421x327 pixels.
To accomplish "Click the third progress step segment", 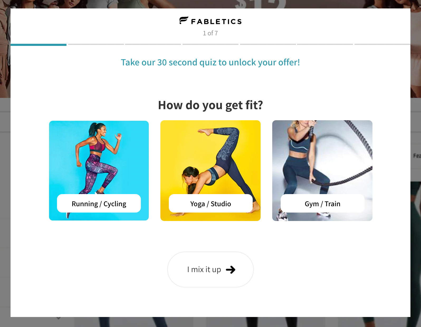I will point(153,44).
